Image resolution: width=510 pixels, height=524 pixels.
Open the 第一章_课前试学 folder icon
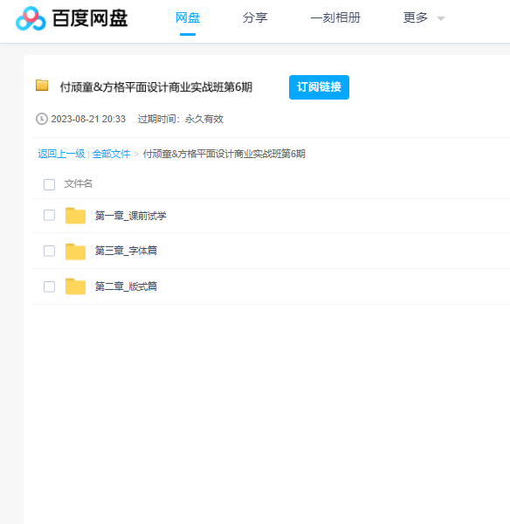75,216
